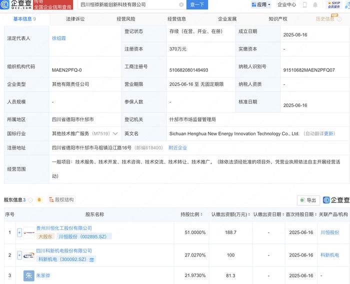Clear the search box with the X icon
Screen dimensions: 350x284
tap(181, 4)
